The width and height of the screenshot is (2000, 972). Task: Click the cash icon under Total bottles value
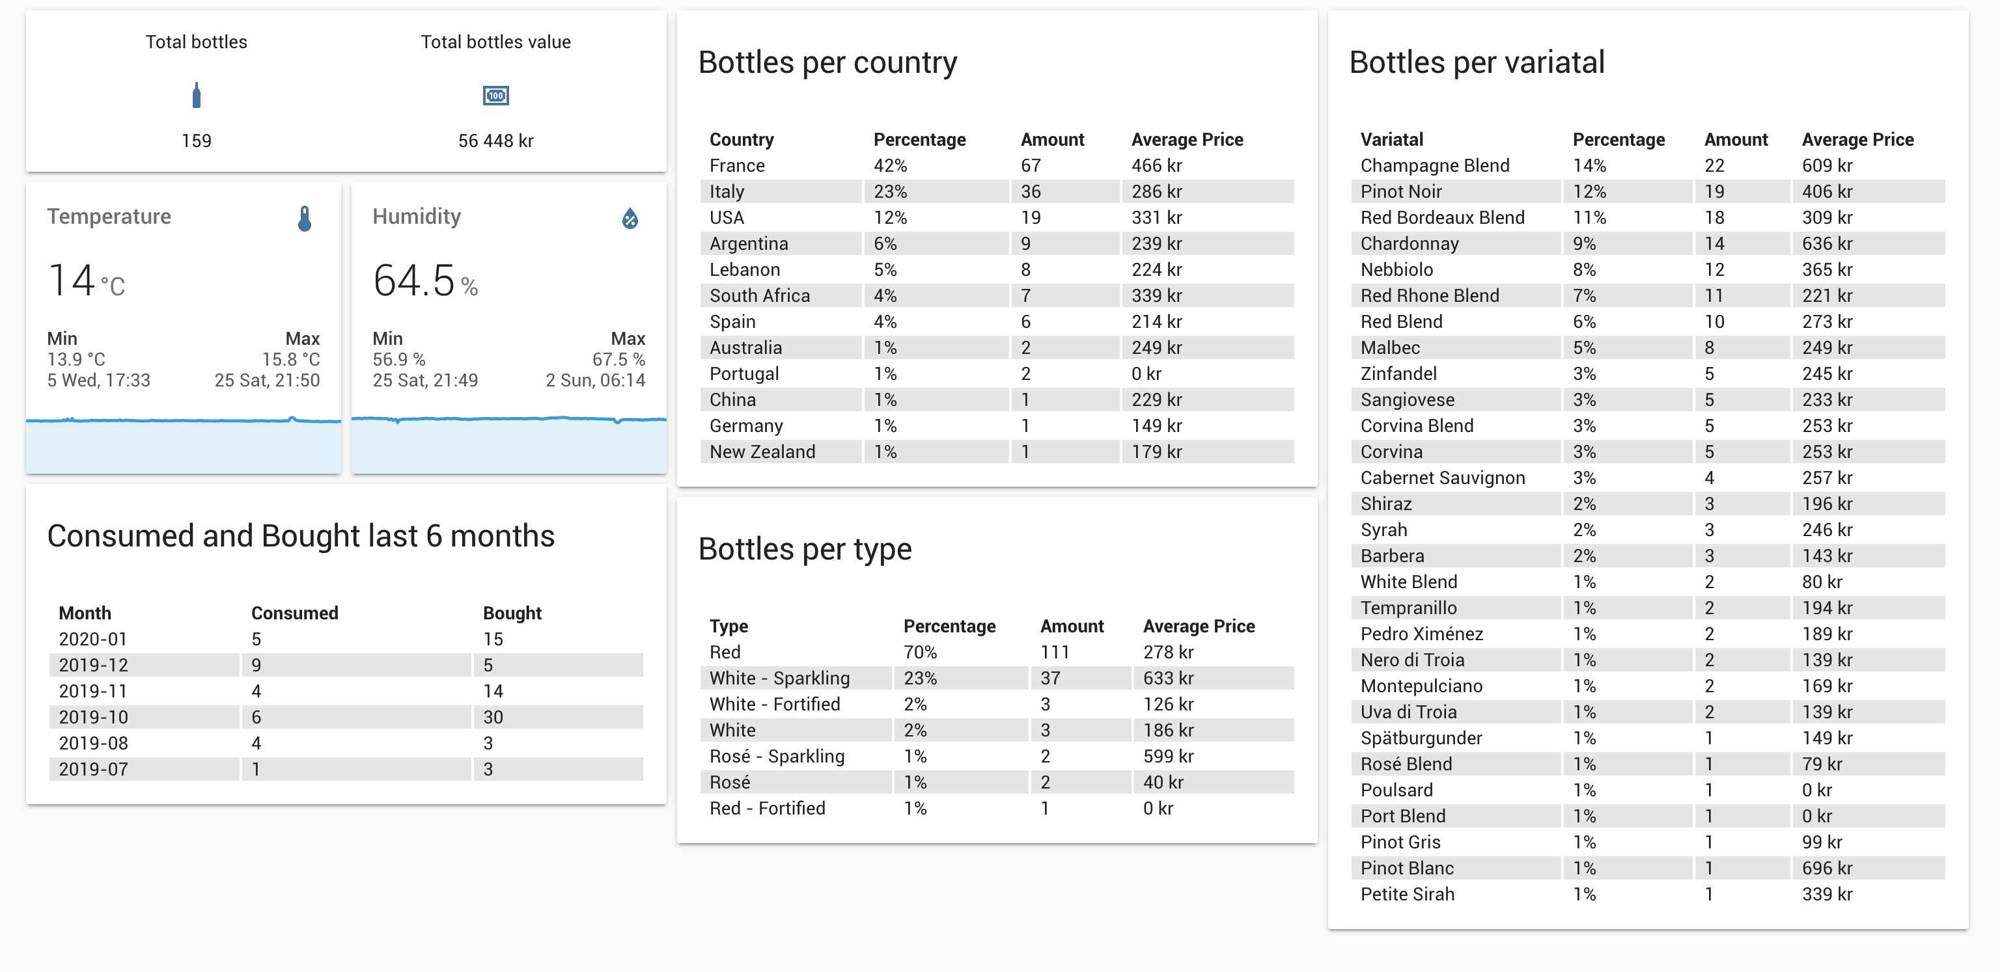495,96
